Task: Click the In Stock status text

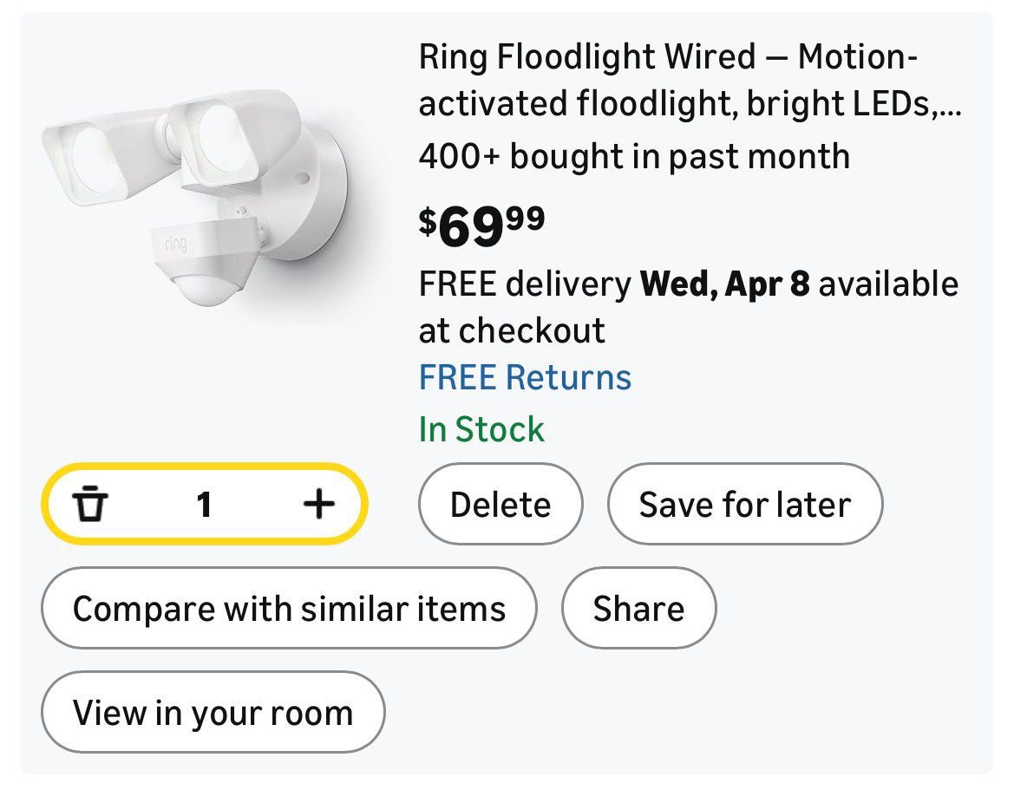Action: [481, 429]
